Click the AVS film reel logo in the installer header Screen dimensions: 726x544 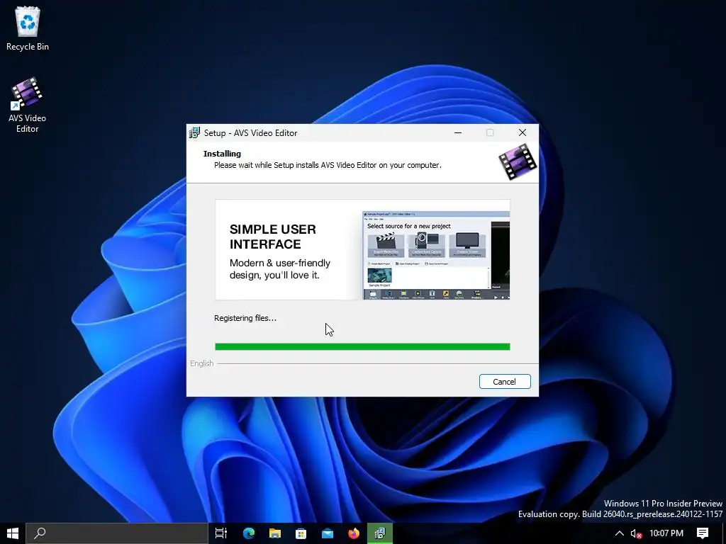tap(517, 161)
